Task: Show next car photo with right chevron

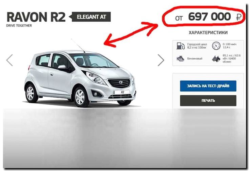Action: [x=161, y=60]
